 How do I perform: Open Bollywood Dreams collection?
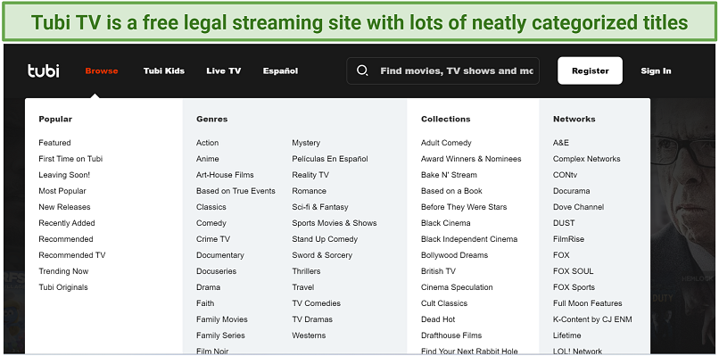(454, 255)
